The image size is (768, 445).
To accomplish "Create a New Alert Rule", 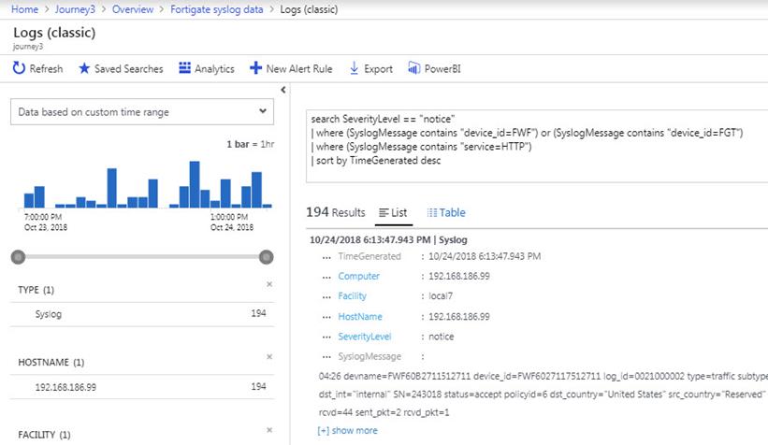I will tap(291, 68).
